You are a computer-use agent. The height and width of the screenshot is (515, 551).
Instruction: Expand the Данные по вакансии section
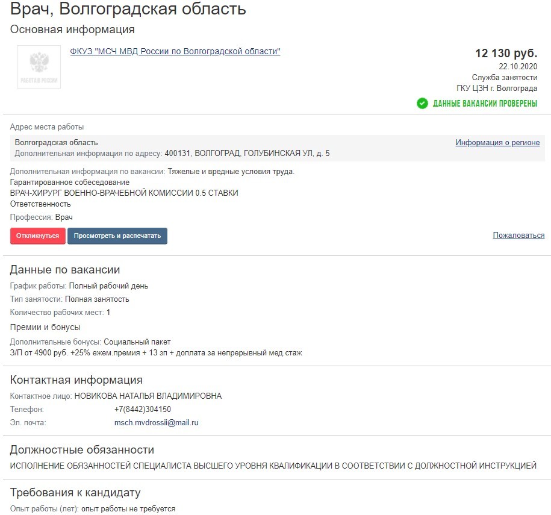[x=67, y=269]
